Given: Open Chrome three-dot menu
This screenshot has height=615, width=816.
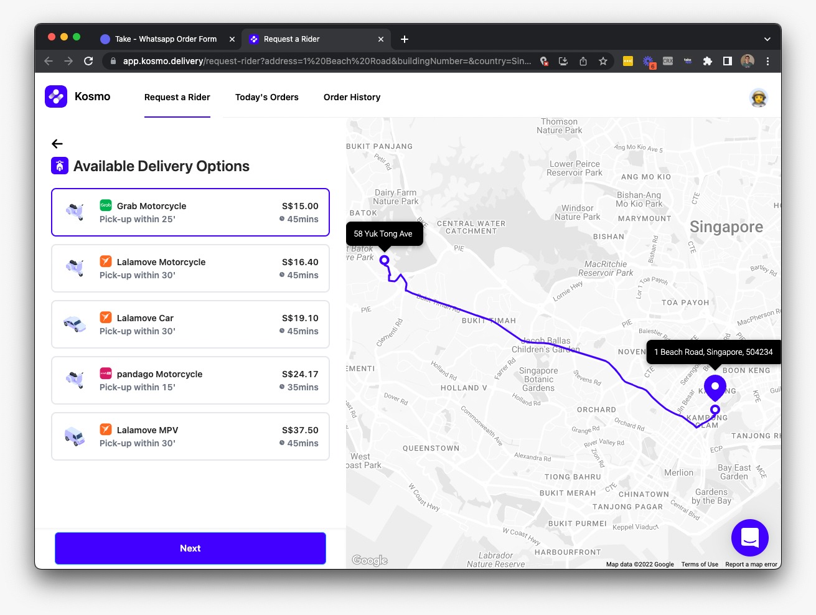Looking at the screenshot, I should [x=767, y=61].
